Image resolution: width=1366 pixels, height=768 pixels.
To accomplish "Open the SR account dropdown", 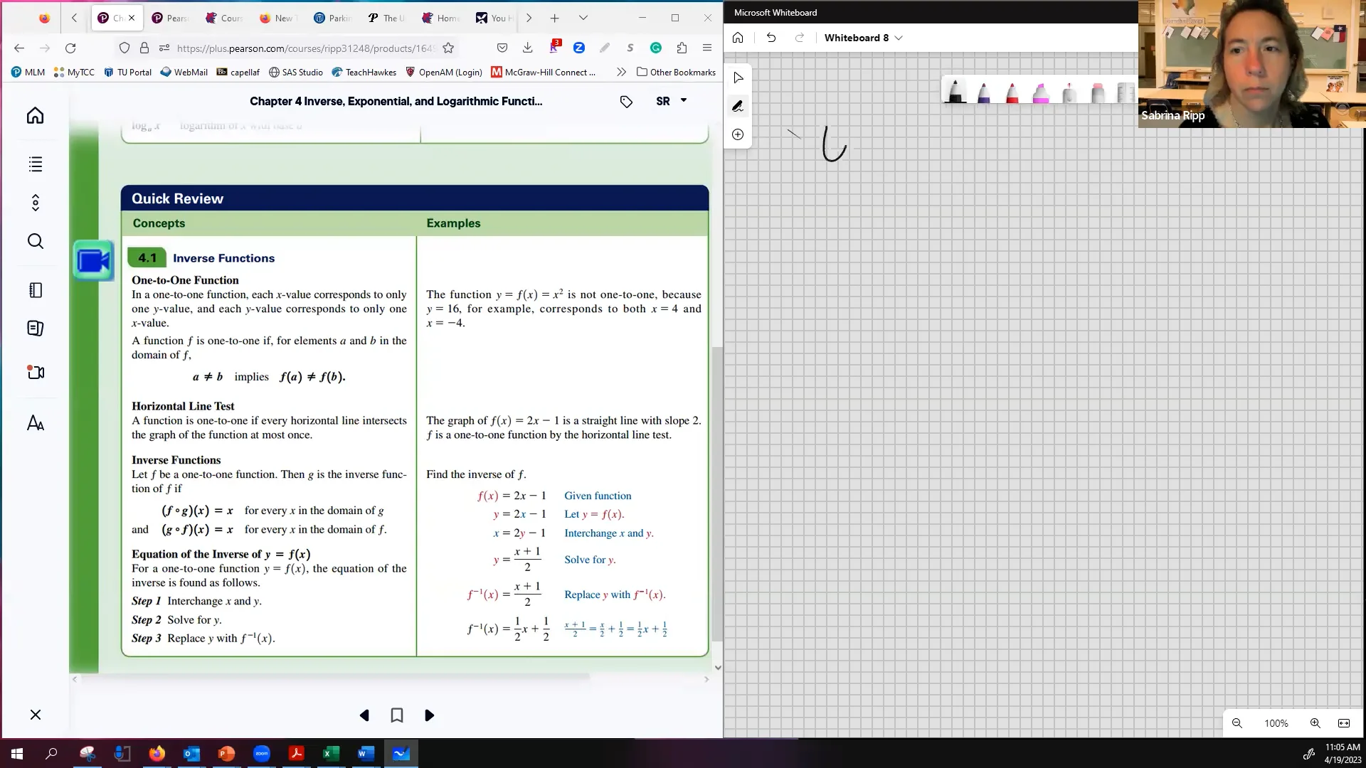I will [671, 101].
